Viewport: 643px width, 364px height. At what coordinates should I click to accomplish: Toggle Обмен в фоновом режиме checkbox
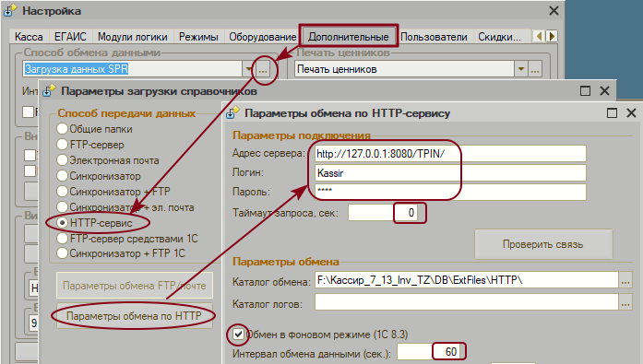pos(238,335)
